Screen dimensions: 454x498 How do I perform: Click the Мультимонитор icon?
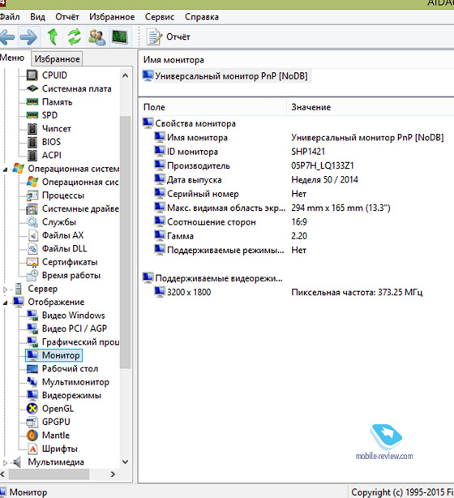(x=32, y=382)
